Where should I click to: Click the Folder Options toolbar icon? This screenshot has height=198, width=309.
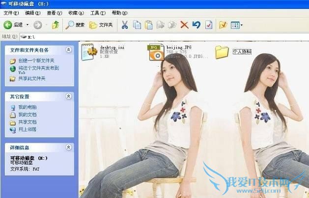[x=223, y=25]
